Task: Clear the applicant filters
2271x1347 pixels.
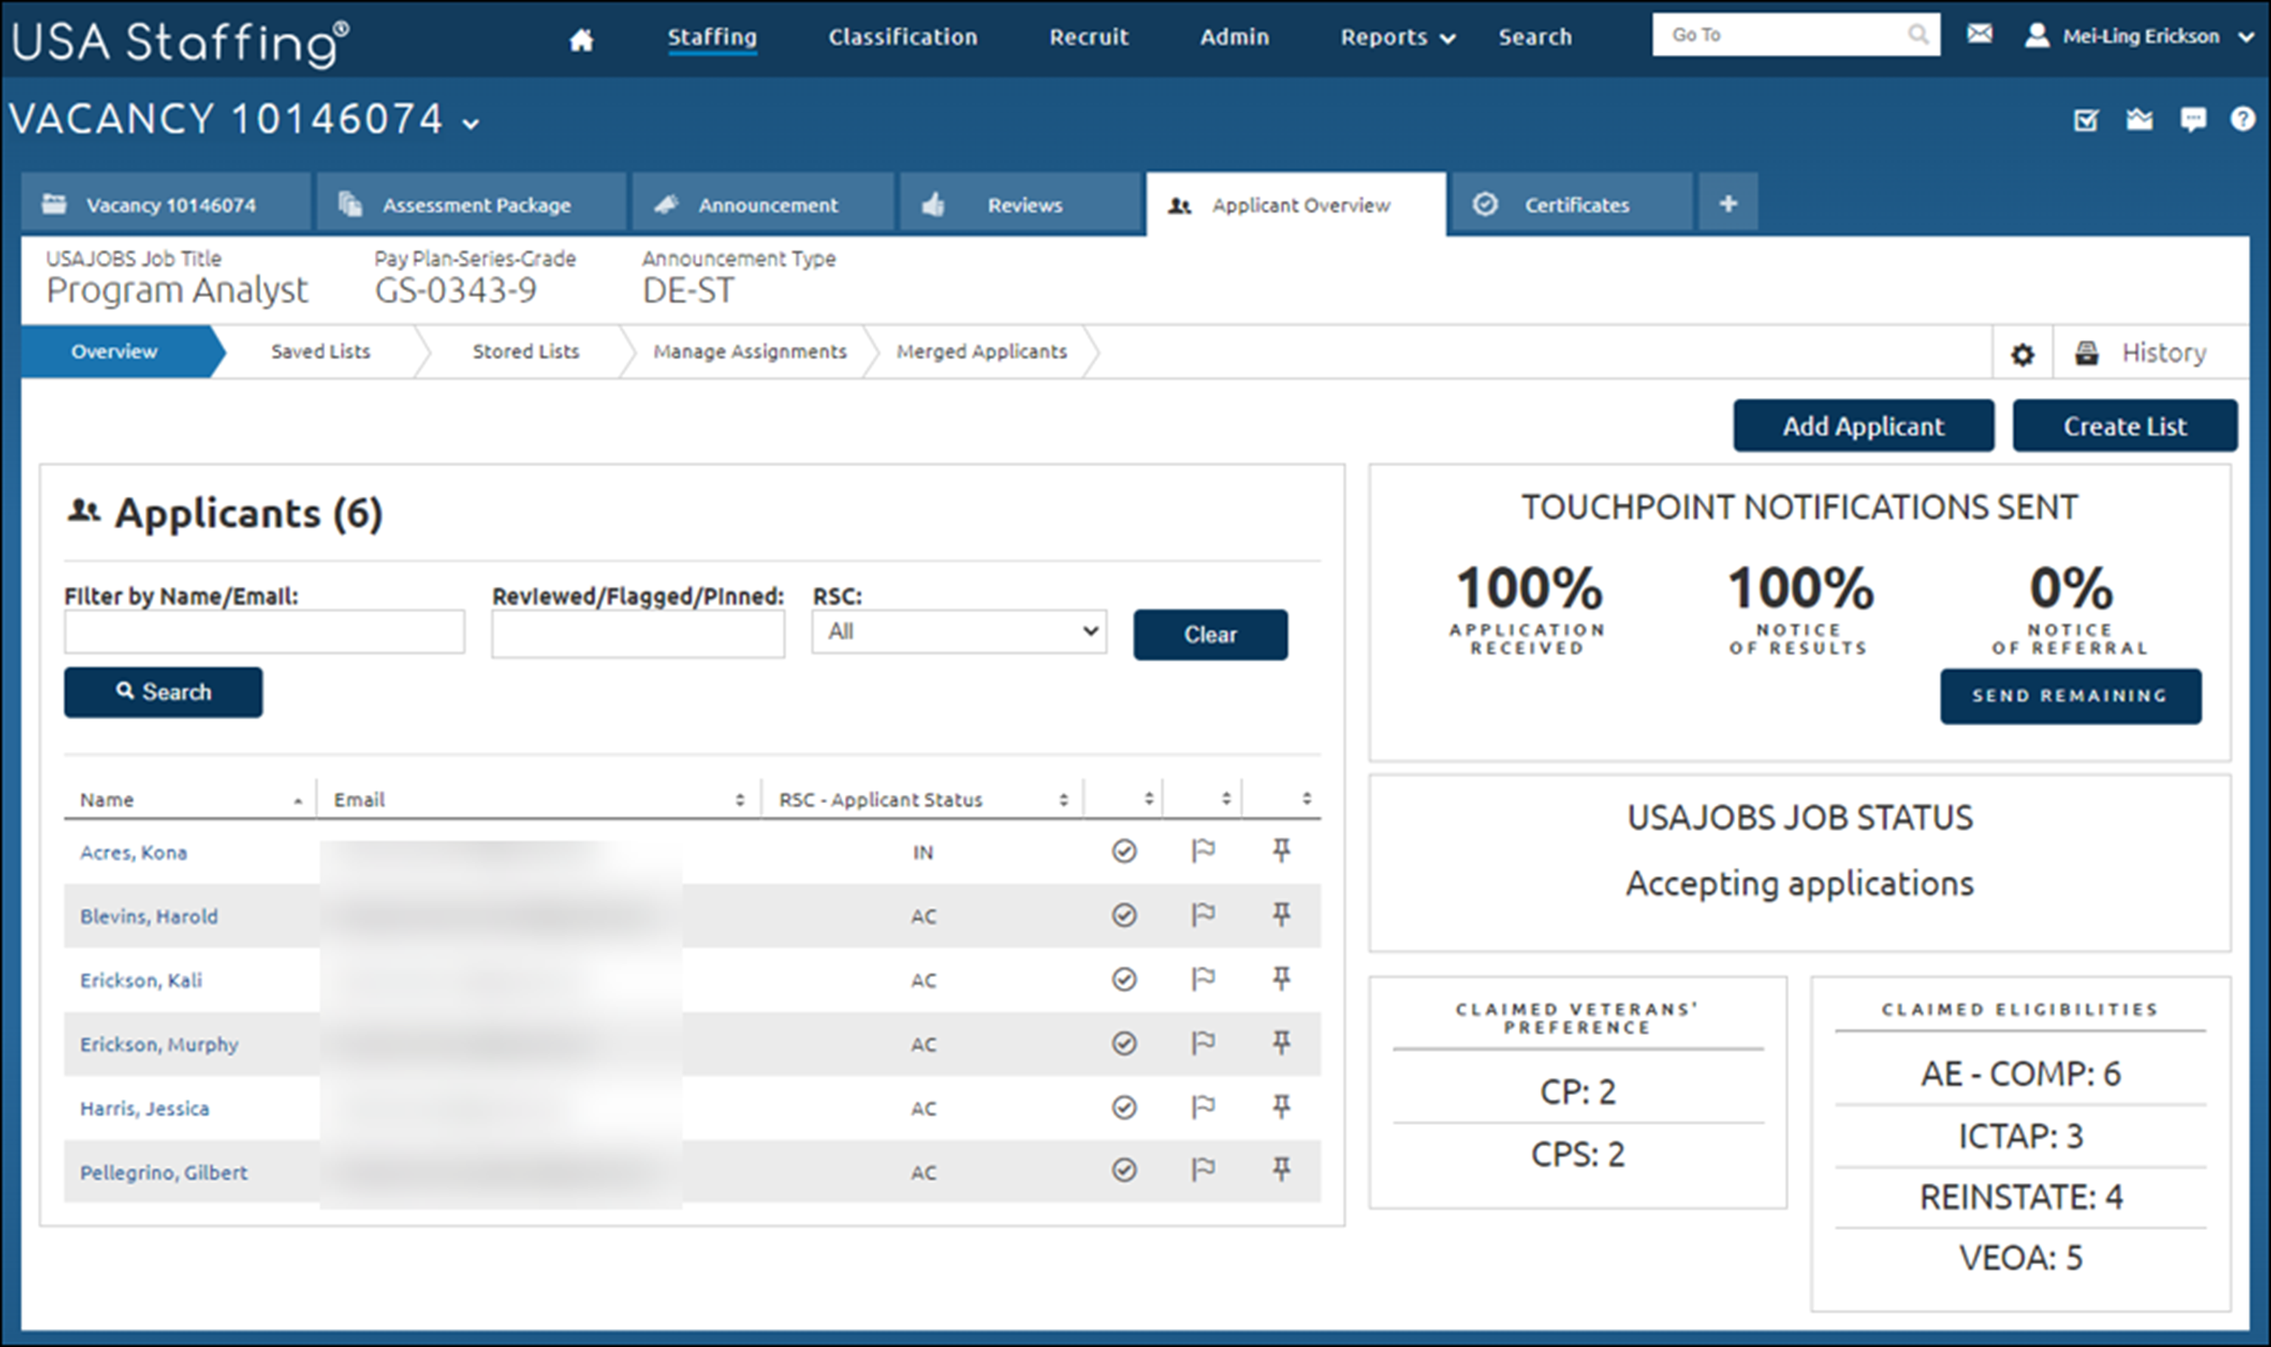Action: 1210,635
